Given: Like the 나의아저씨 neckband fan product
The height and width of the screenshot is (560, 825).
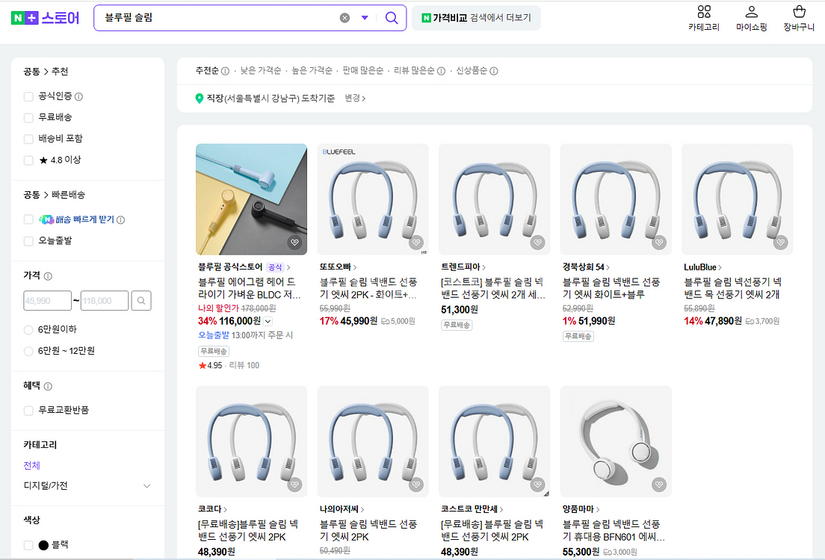Looking at the screenshot, I should 416,485.
